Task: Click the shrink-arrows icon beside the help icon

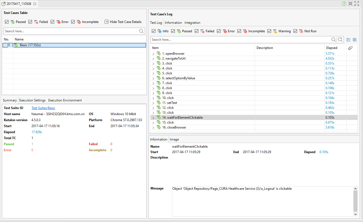Action: pos(350,4)
